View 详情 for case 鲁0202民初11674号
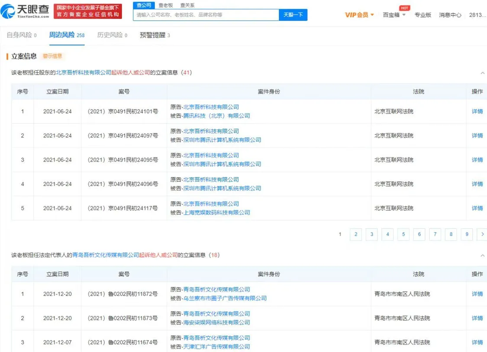 click(x=477, y=342)
